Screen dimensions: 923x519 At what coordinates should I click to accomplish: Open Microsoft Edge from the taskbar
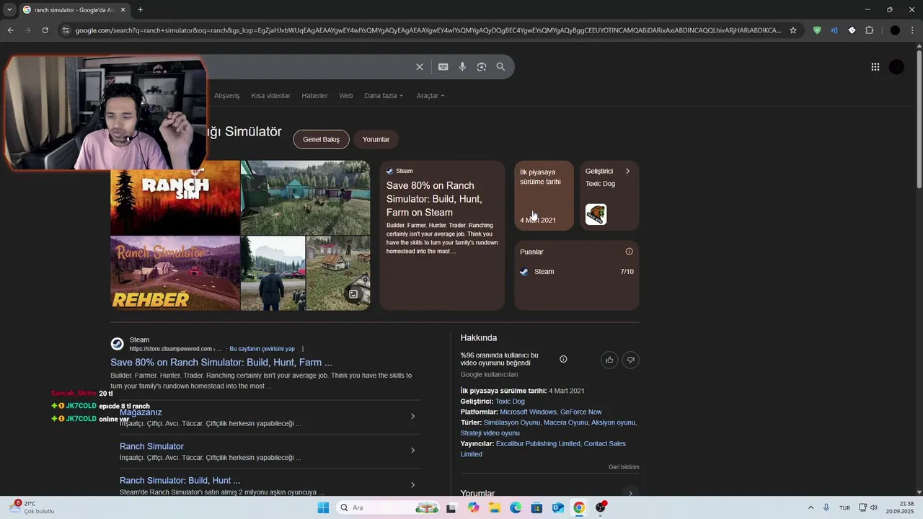click(516, 507)
